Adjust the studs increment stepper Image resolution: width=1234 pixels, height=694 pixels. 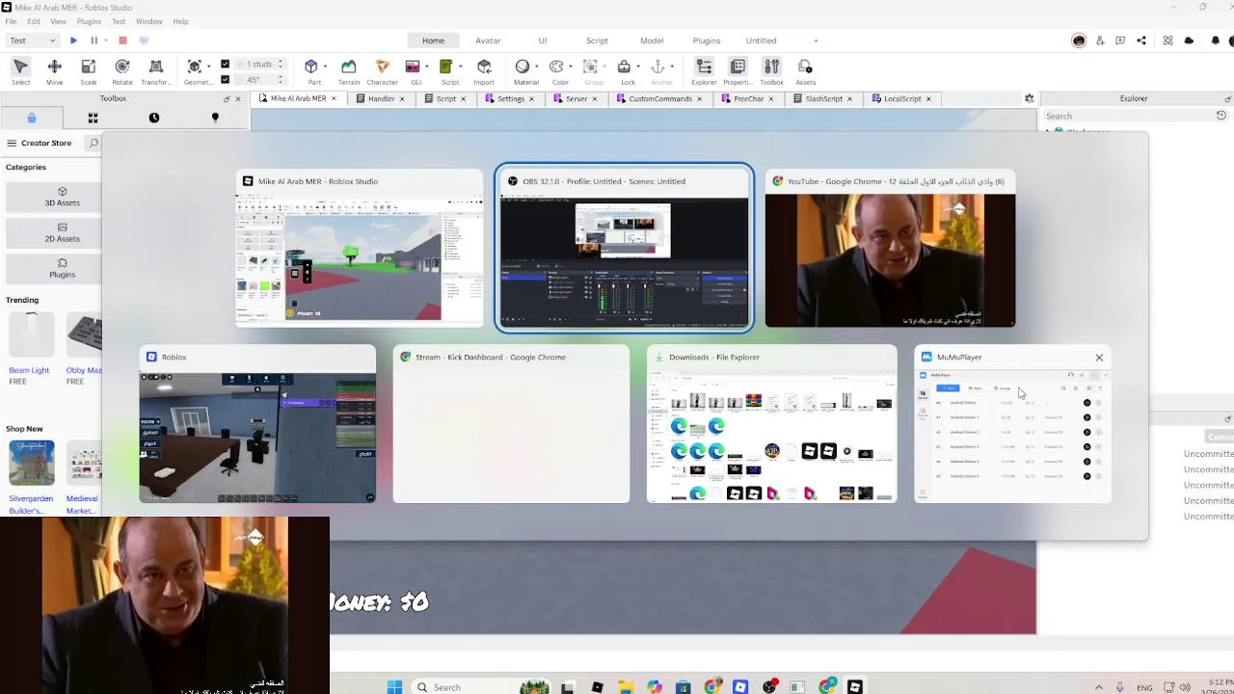pos(281,65)
